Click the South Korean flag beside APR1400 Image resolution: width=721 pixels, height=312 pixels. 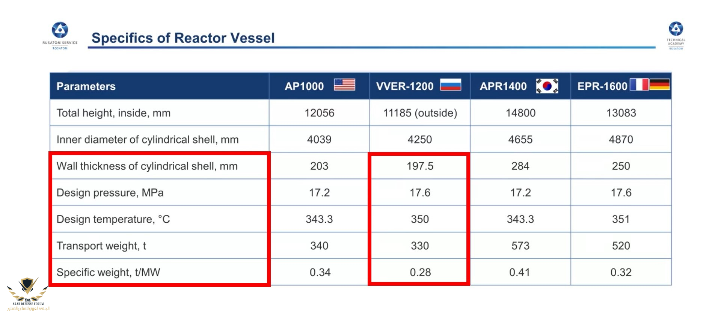(x=547, y=86)
